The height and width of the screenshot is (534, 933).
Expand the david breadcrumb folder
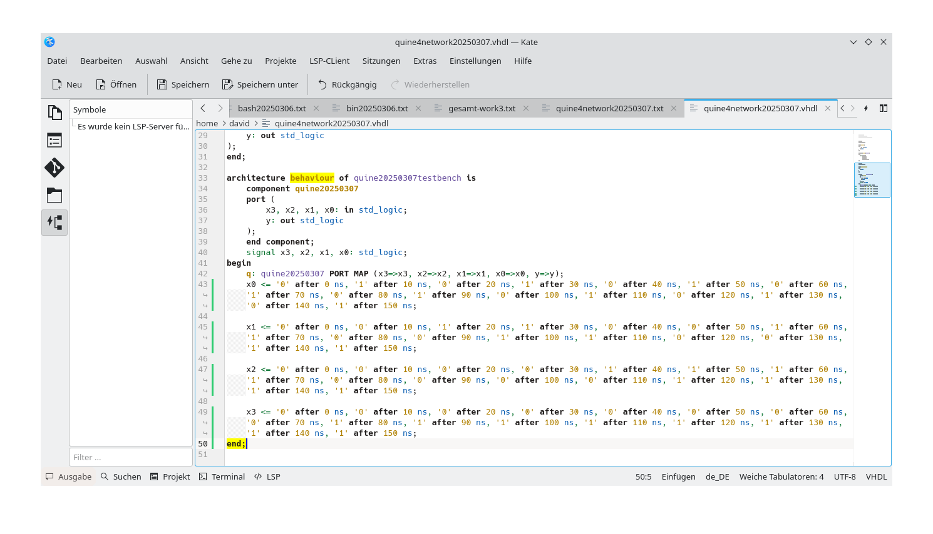click(240, 123)
